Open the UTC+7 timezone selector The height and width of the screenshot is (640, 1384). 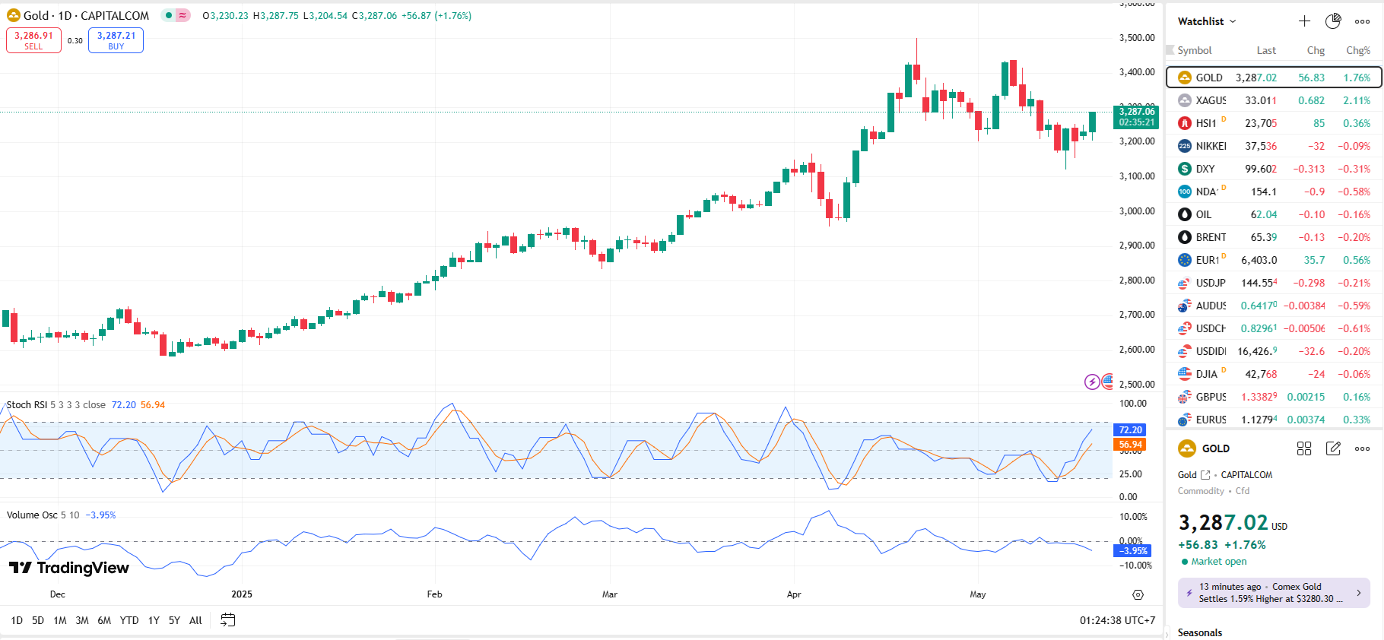click(1117, 620)
